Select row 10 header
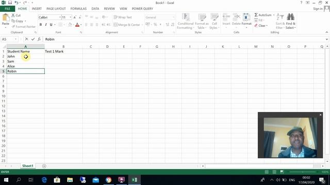Image resolution: width=330 pixels, height=185 pixels. coord(4,96)
